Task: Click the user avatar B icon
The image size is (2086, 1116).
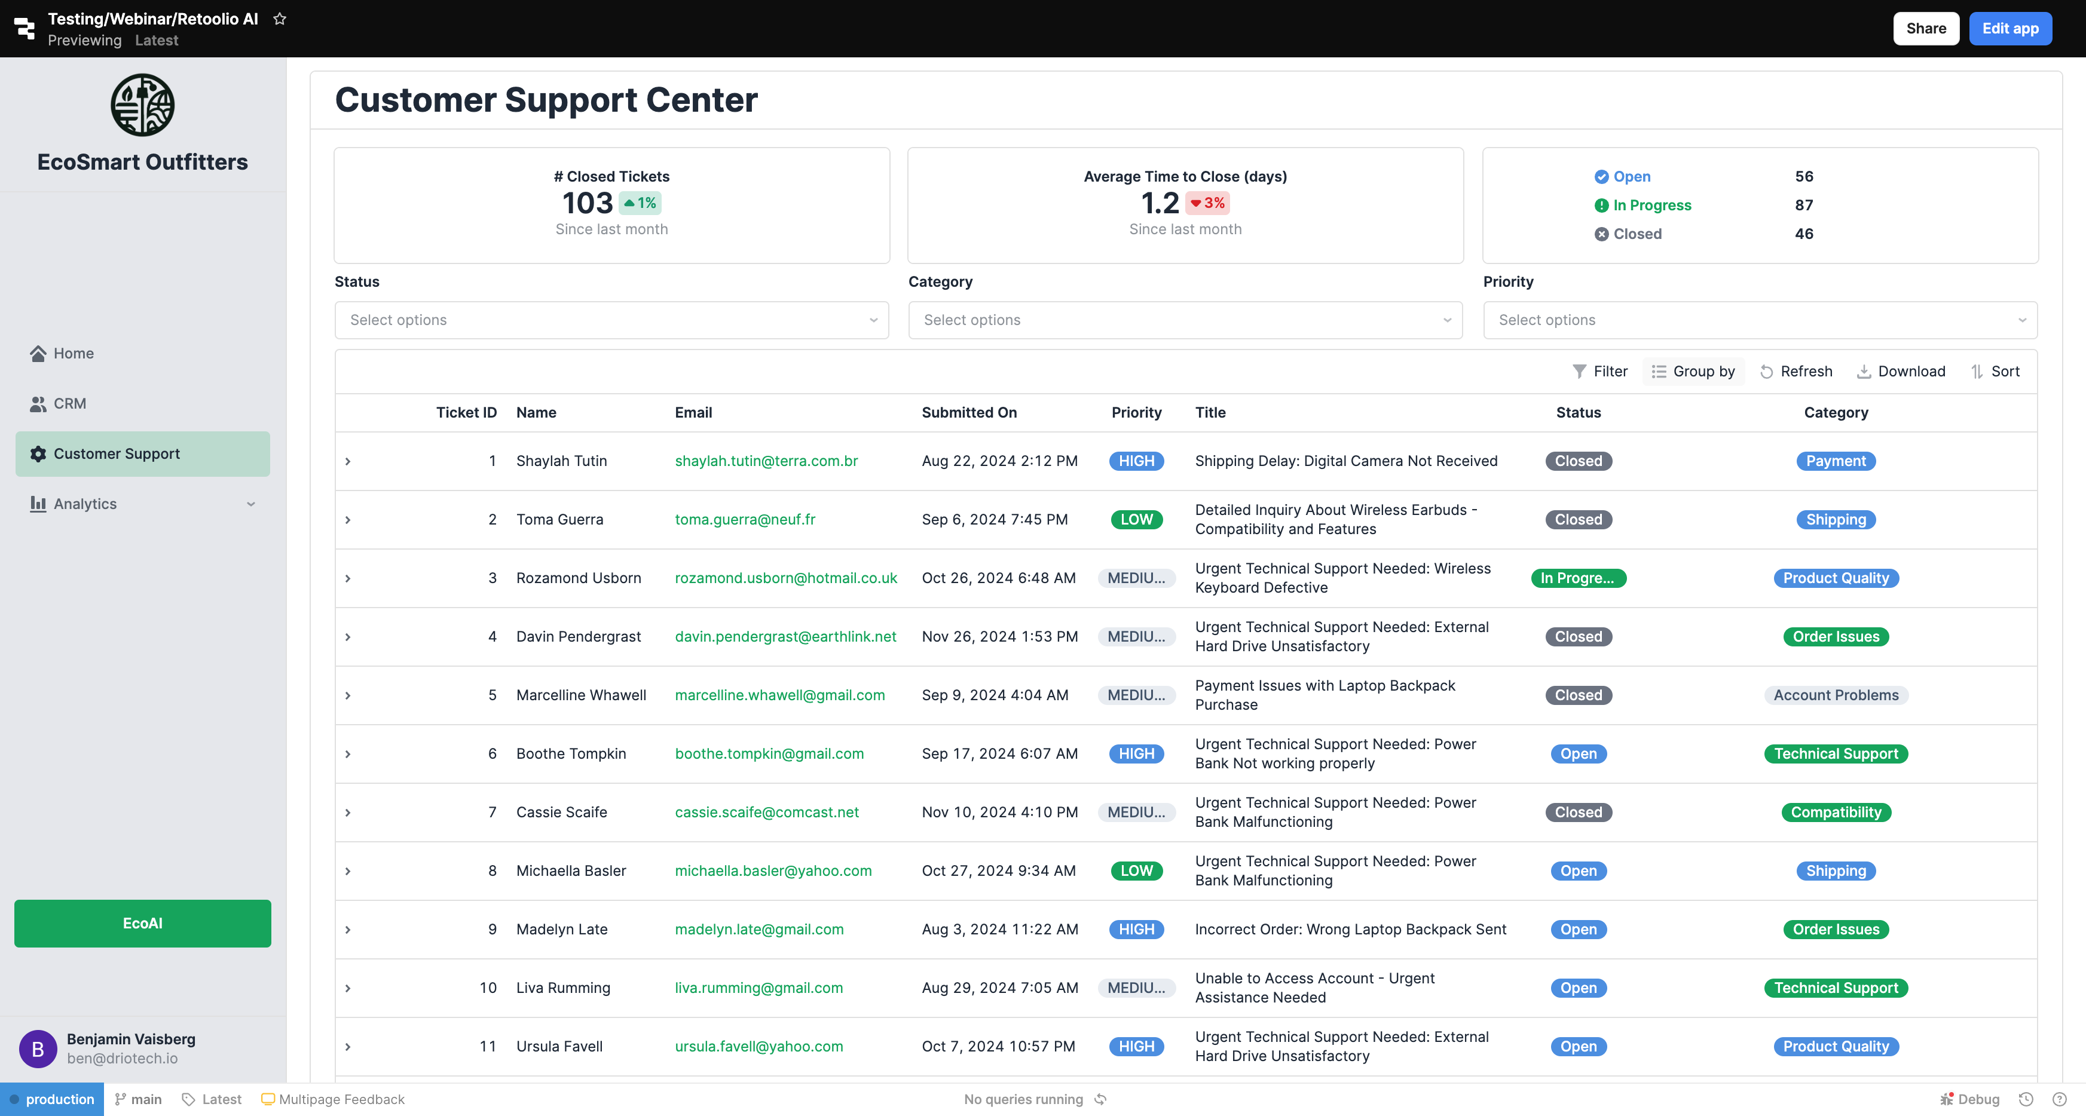Action: pyautogui.click(x=38, y=1049)
